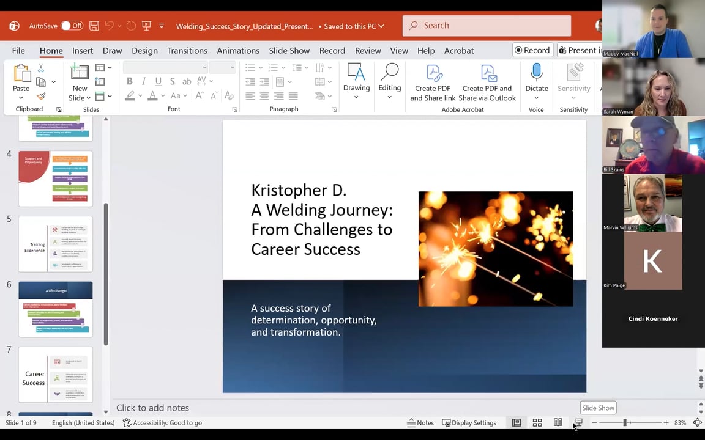Image resolution: width=705 pixels, height=440 pixels.
Task: Apply Underline formatting
Action: coord(159,81)
